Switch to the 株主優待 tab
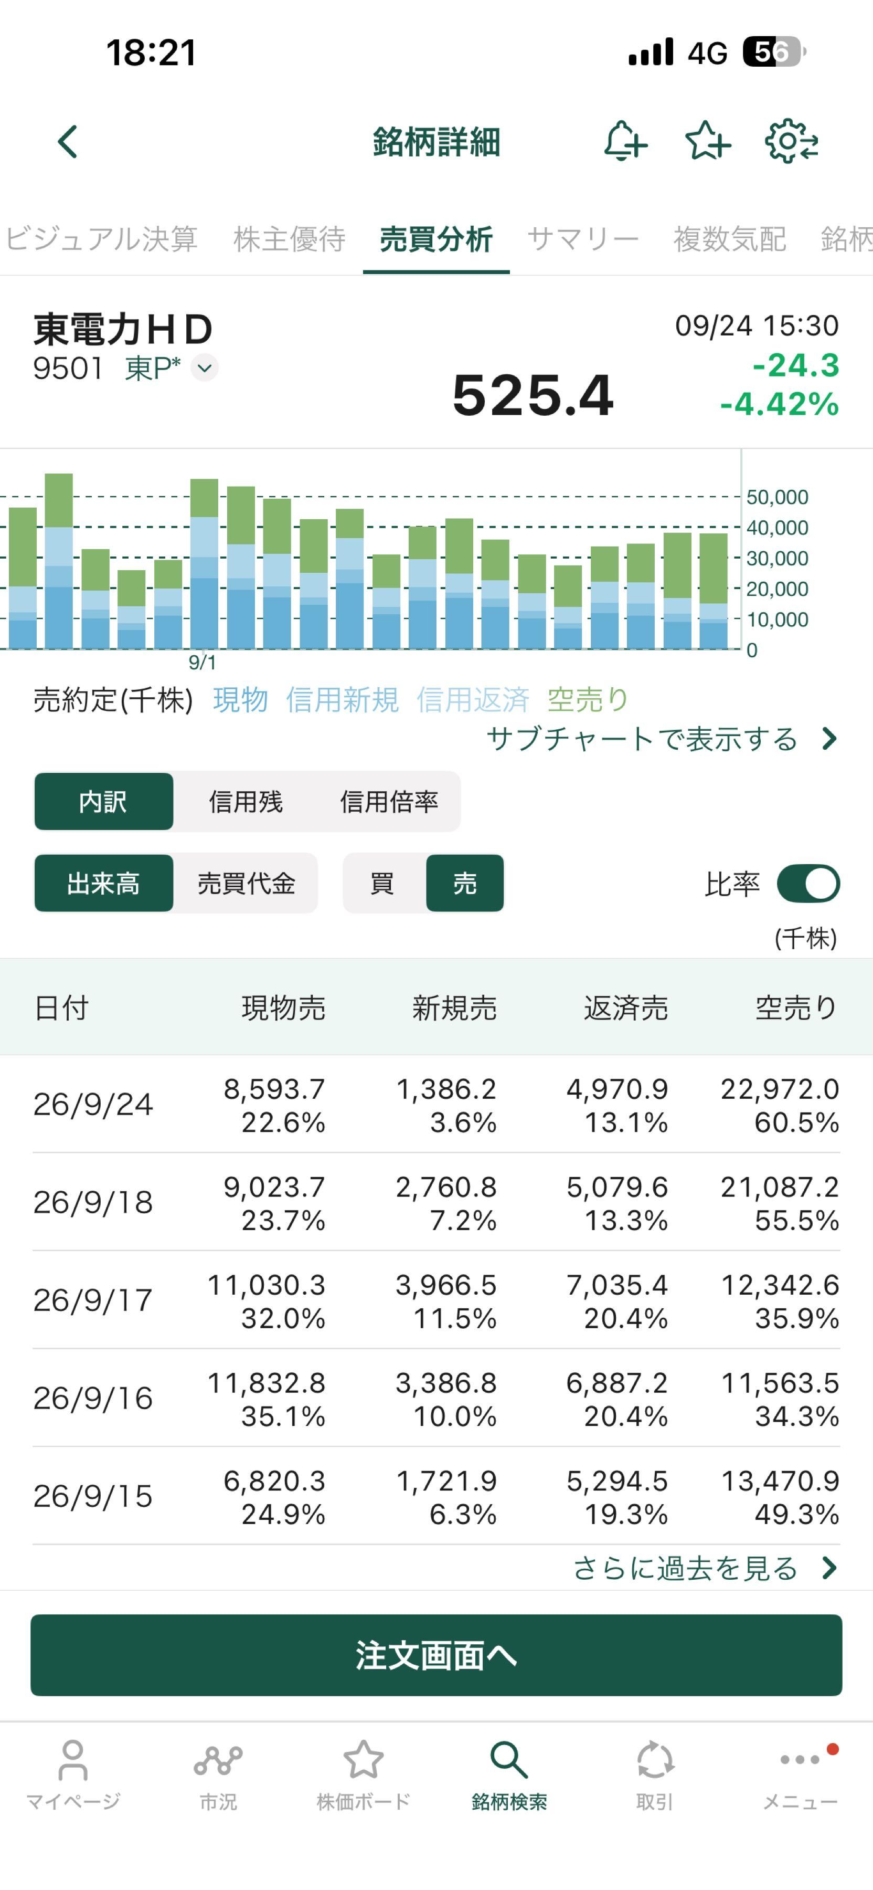 (x=290, y=238)
